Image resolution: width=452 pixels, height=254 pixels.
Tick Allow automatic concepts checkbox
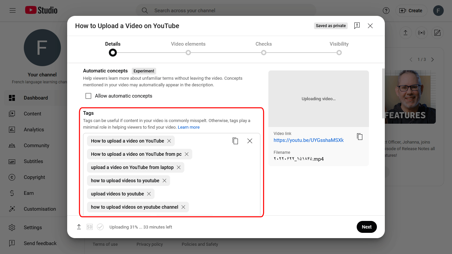(x=88, y=96)
